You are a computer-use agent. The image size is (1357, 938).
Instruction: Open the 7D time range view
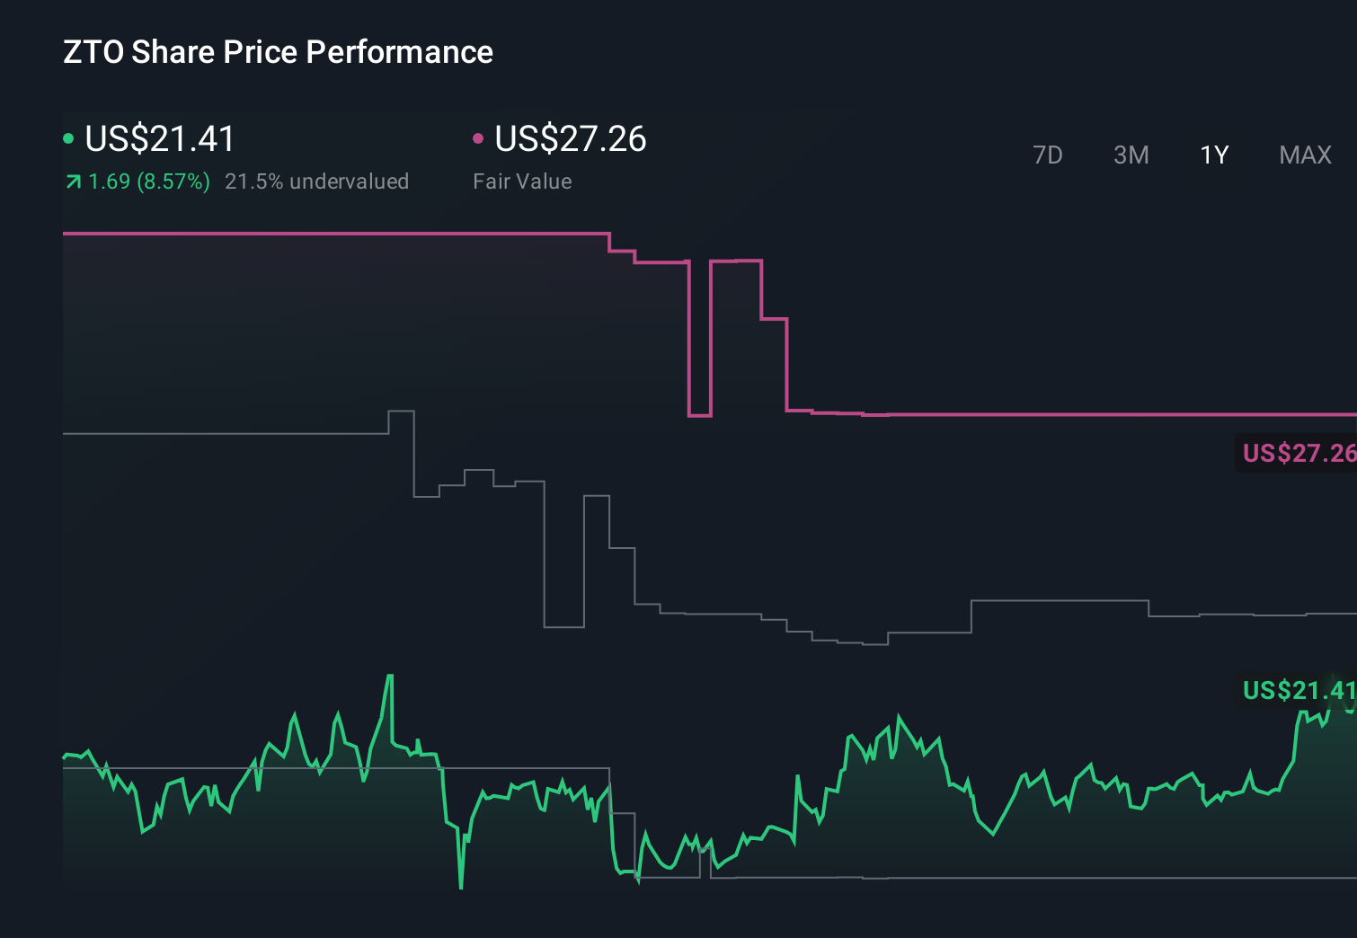pos(1048,155)
